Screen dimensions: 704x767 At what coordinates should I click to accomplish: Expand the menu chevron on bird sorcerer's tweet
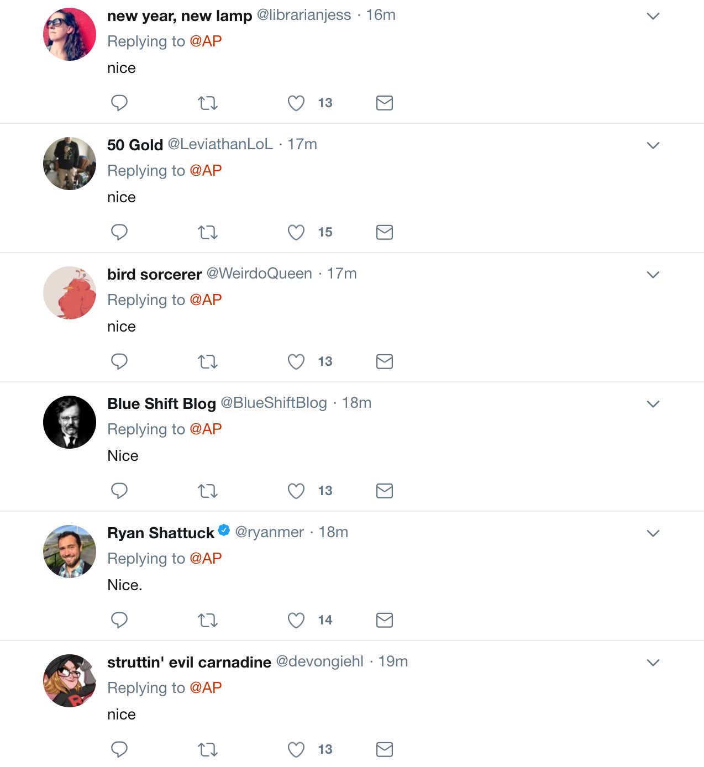(x=653, y=275)
